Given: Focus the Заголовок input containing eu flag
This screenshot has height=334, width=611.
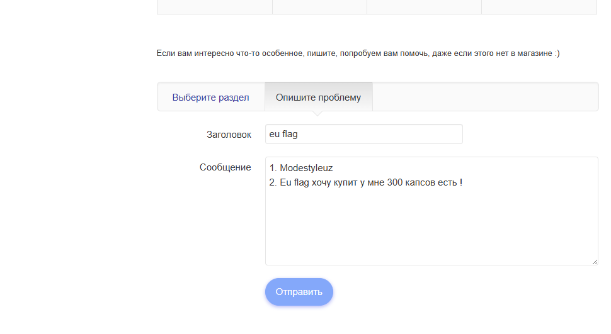Looking at the screenshot, I should tap(363, 134).
